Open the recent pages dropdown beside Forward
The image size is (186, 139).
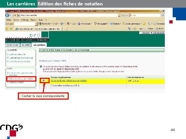click(15, 15)
